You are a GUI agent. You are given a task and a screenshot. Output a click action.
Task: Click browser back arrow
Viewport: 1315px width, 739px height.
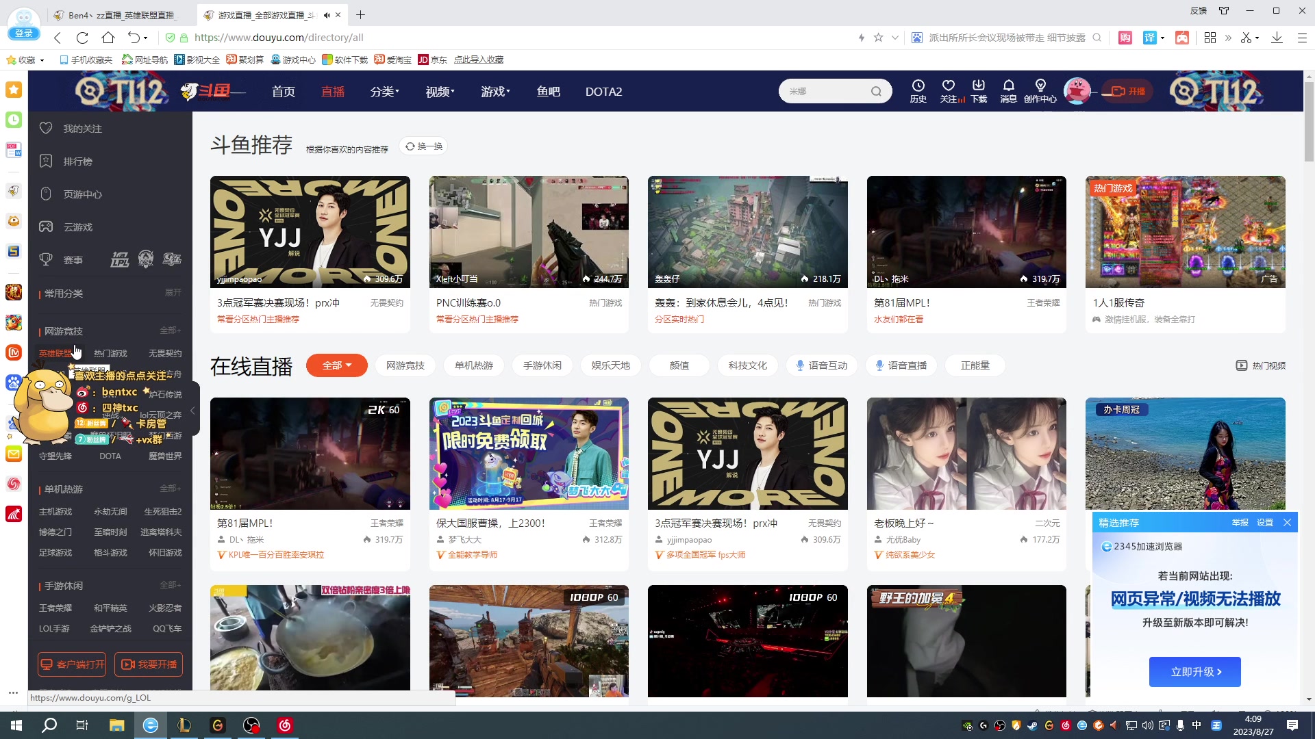click(x=58, y=38)
